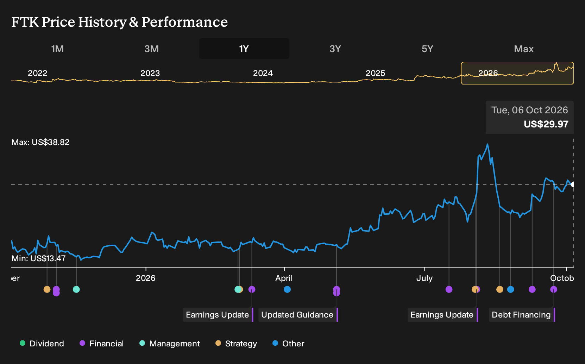Screen dimensions: 585x364
Task: Select the 3M time range tab
Action: pyautogui.click(x=151, y=49)
